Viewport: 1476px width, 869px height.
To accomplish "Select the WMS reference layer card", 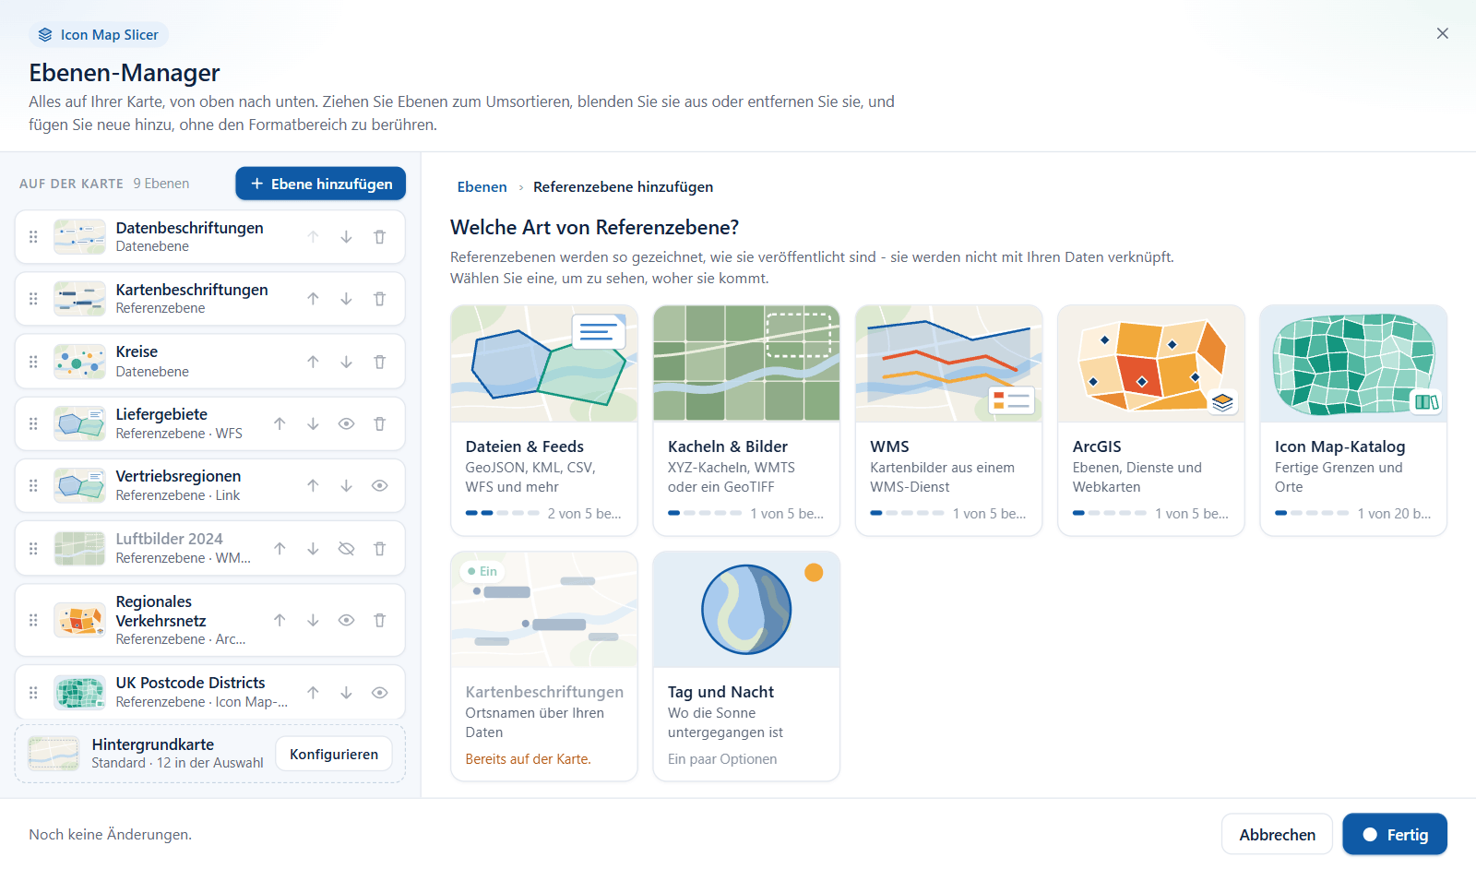I will pyautogui.click(x=948, y=421).
